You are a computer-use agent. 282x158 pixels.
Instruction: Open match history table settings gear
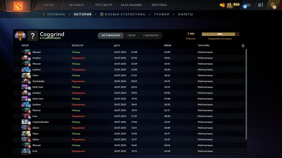click(x=243, y=46)
